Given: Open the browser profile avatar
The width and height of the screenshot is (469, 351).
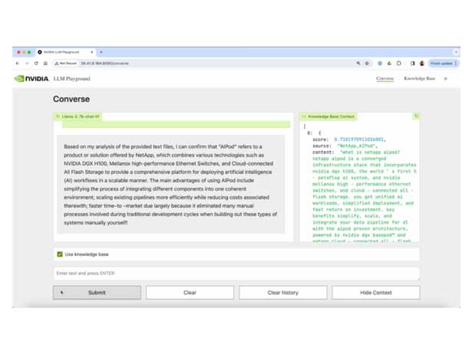Looking at the screenshot, I should tap(421, 63).
